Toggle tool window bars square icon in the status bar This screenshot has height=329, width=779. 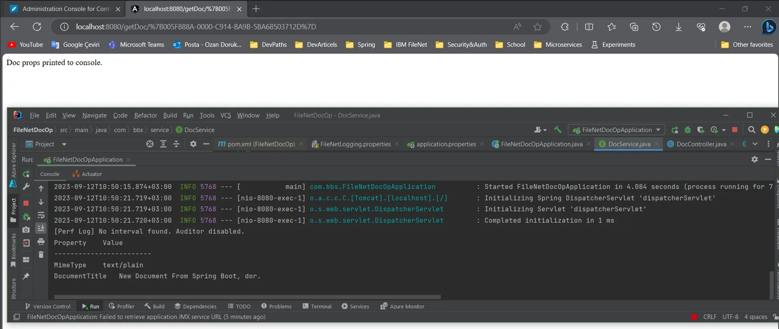[x=16, y=317]
